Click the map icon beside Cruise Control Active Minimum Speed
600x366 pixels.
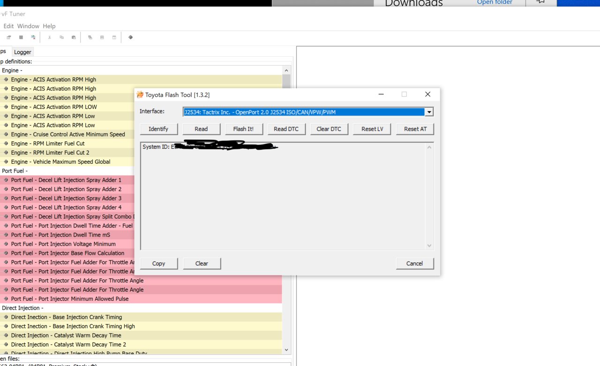pyautogui.click(x=6, y=134)
